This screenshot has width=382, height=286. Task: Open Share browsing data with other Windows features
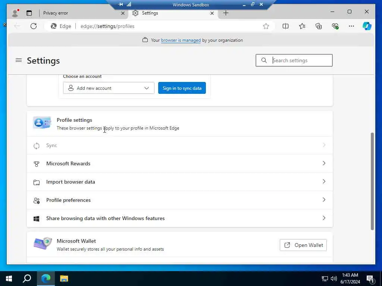[180, 218]
